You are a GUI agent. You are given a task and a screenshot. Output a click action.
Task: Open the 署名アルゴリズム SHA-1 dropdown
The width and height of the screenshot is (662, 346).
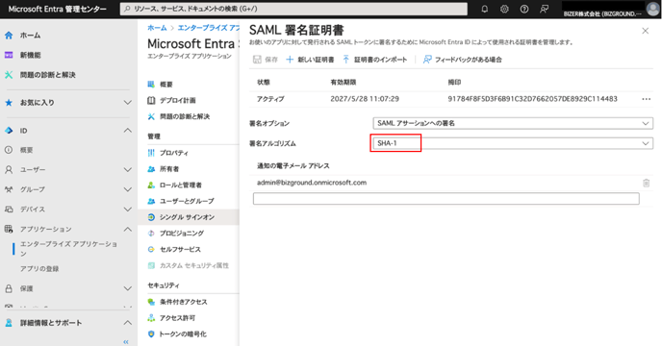tap(513, 143)
